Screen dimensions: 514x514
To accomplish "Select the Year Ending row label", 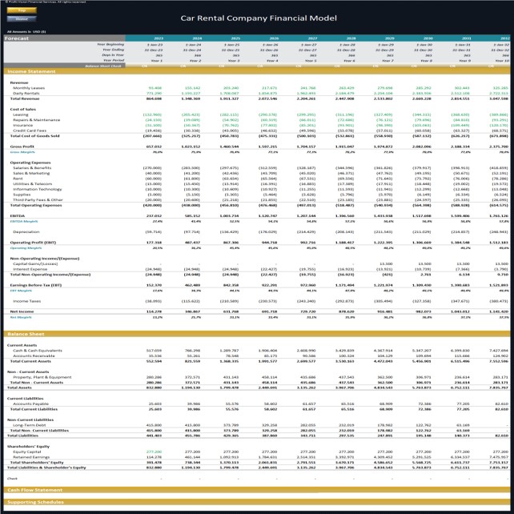I will (113, 50).
